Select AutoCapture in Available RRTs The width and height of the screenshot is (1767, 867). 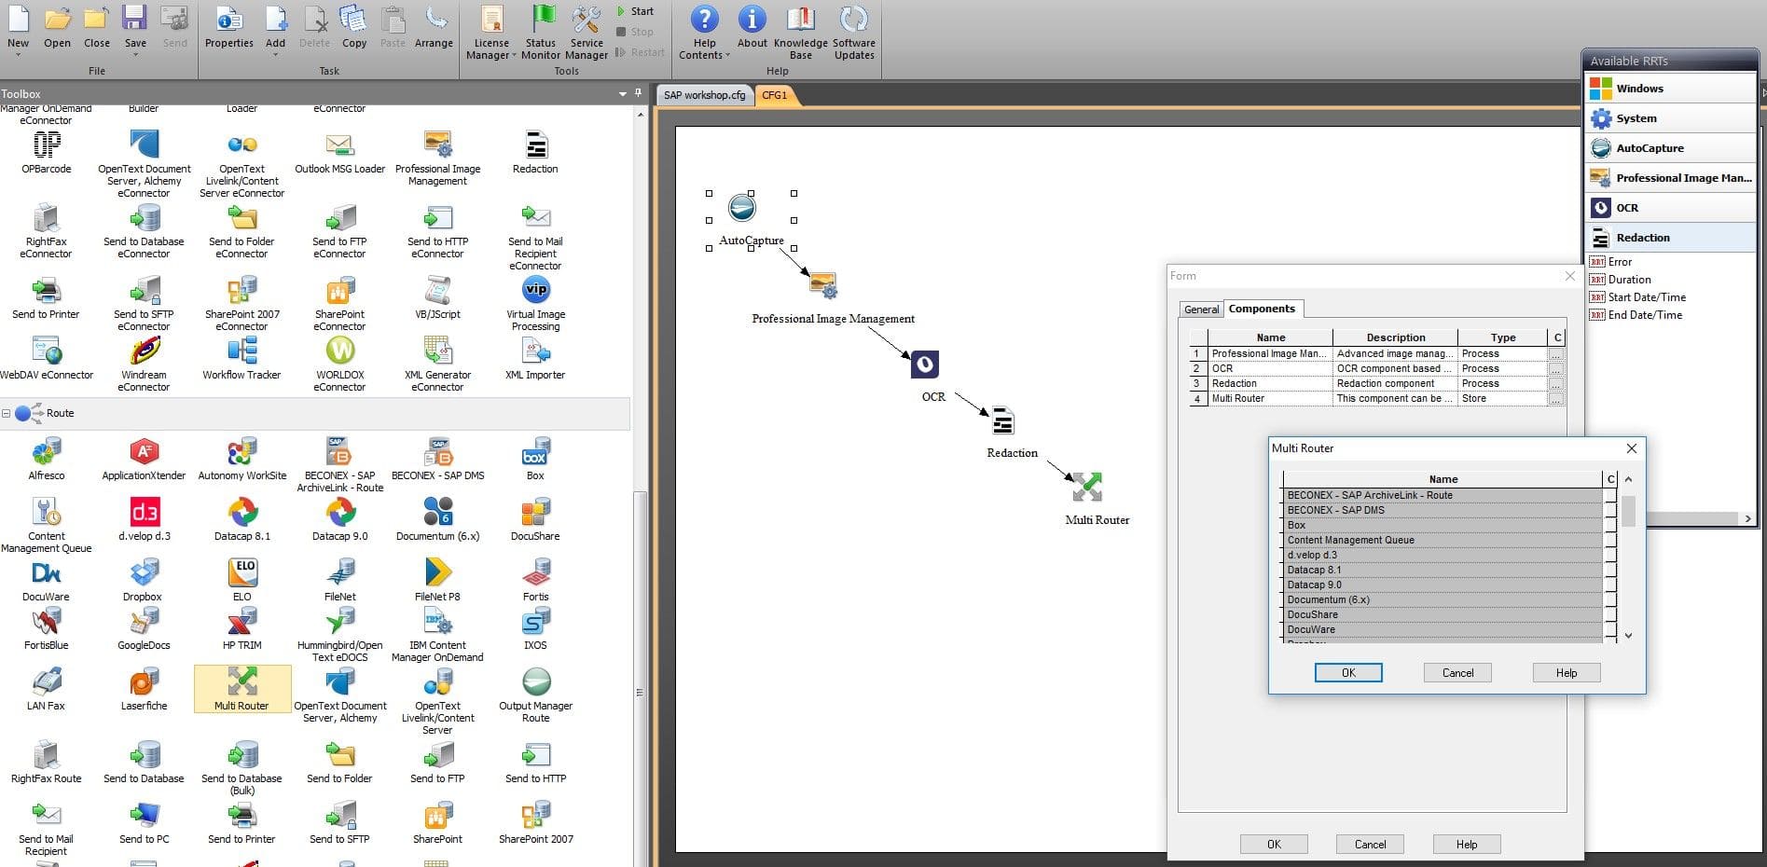[x=1669, y=148]
